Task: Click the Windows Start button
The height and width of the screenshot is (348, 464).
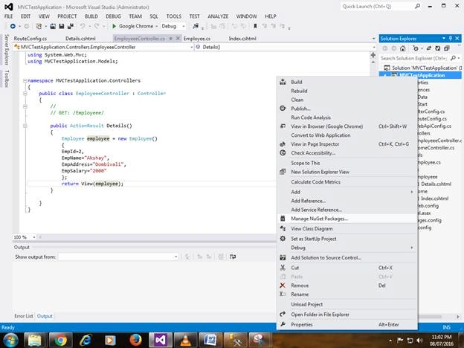Action: point(10,340)
